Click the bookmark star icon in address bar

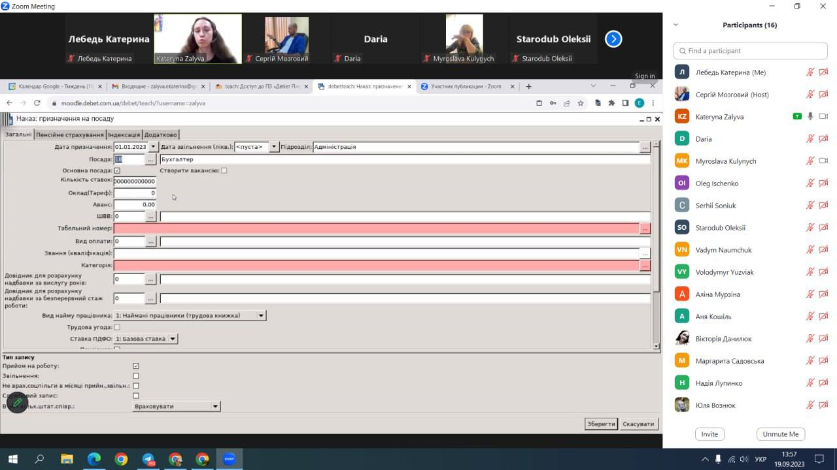pyautogui.click(x=580, y=103)
